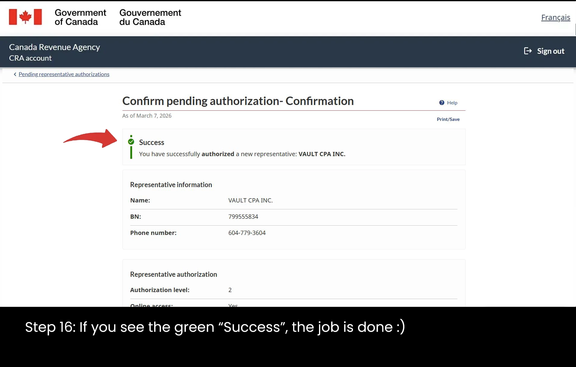Click the 'Name:' label
The height and width of the screenshot is (367, 576).
point(140,200)
